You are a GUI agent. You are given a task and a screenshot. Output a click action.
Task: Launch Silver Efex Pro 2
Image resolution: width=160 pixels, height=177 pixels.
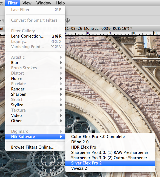pos(110,163)
